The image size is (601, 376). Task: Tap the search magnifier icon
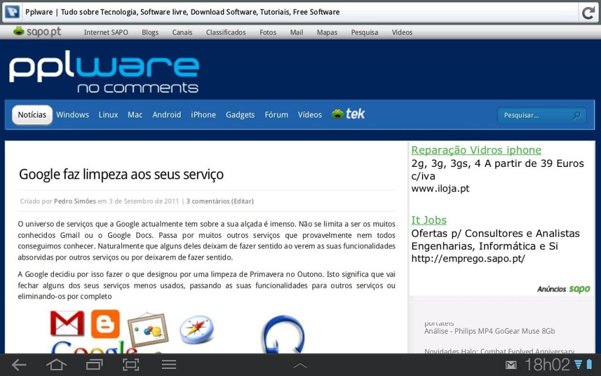point(576,115)
